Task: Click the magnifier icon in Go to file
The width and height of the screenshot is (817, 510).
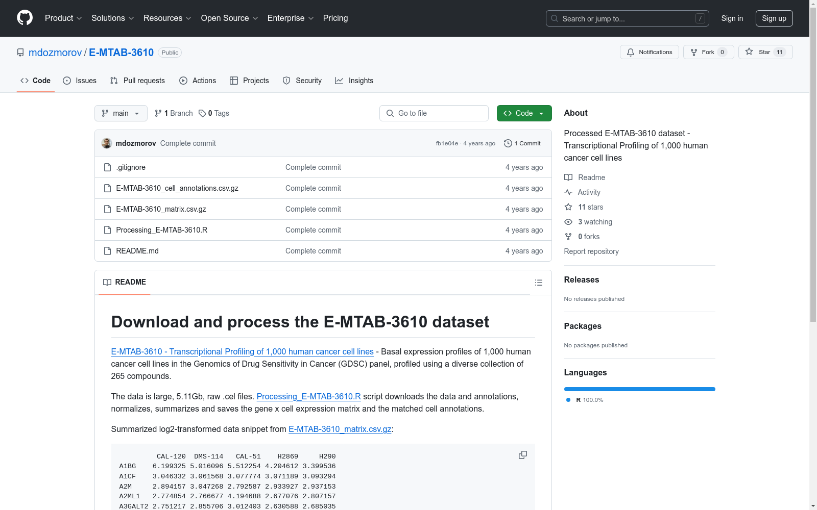Action: 390,113
